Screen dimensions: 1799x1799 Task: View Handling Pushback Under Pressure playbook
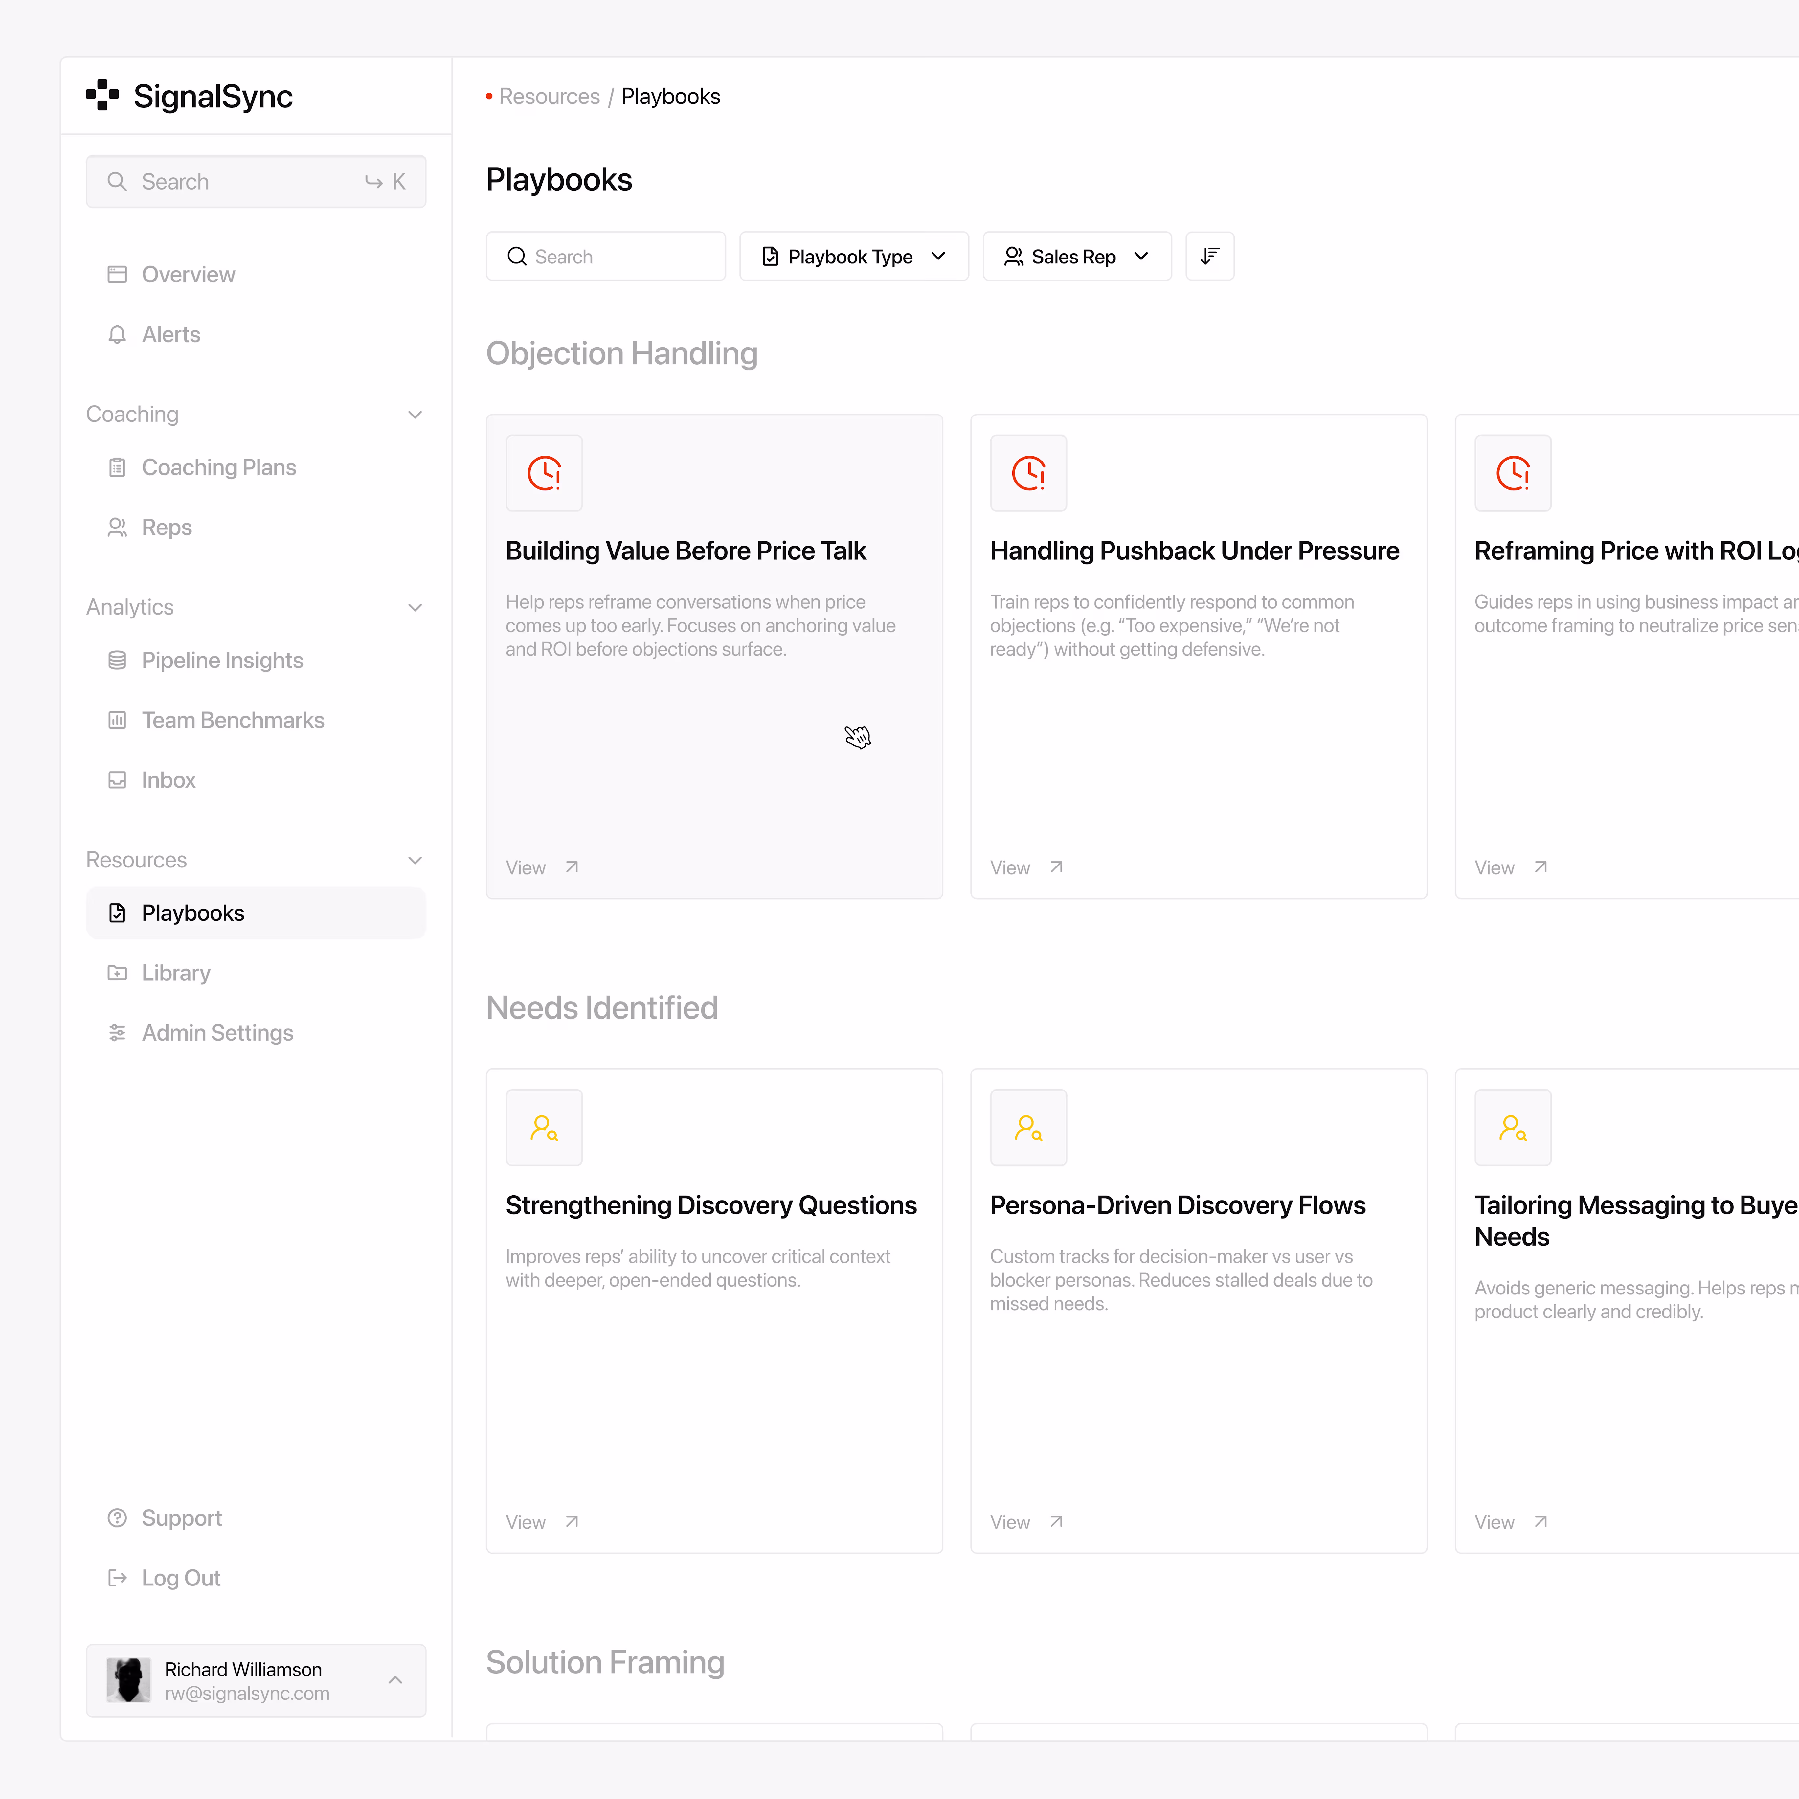tap(1027, 868)
